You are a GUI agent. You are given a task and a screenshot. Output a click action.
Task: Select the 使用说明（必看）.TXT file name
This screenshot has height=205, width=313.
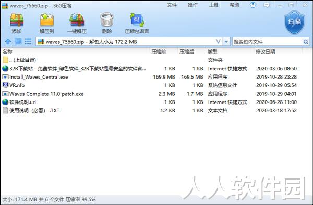tap(34, 111)
